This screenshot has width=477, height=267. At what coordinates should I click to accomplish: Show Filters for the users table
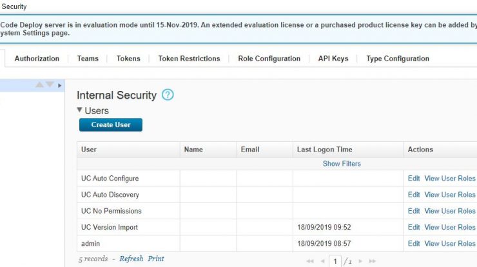tap(342, 164)
